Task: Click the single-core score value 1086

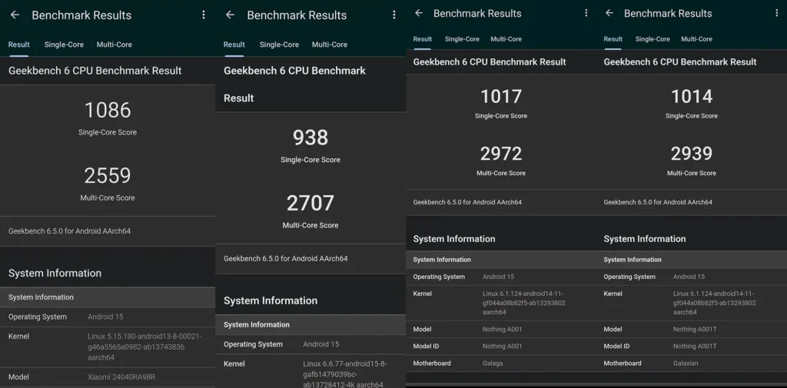Action: pyautogui.click(x=108, y=111)
